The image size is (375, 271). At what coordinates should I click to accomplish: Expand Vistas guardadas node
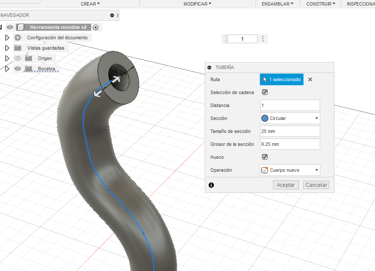tap(7, 48)
